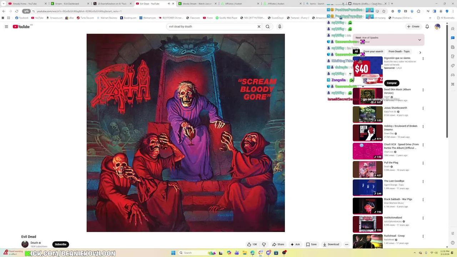Open options for Black Sabbath War Pigs
This screenshot has height=257, width=457.
pyautogui.click(x=423, y=200)
